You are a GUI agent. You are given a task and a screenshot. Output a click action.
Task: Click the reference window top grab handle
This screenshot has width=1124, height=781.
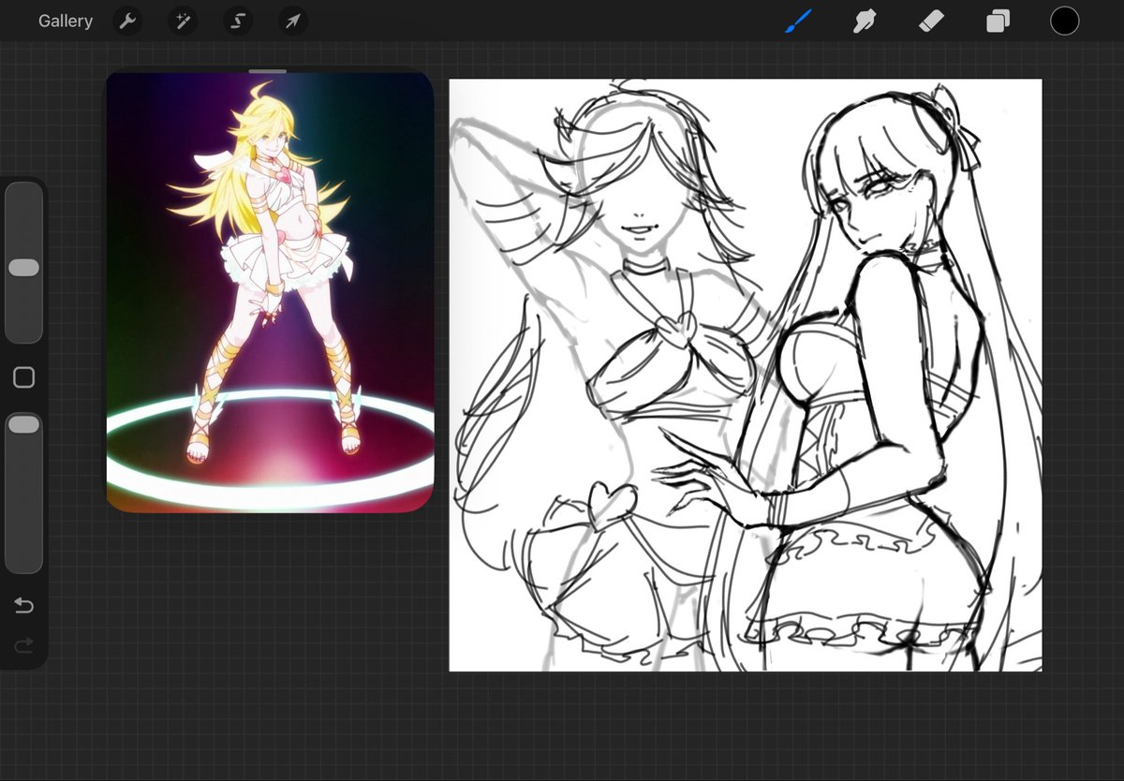[269, 70]
